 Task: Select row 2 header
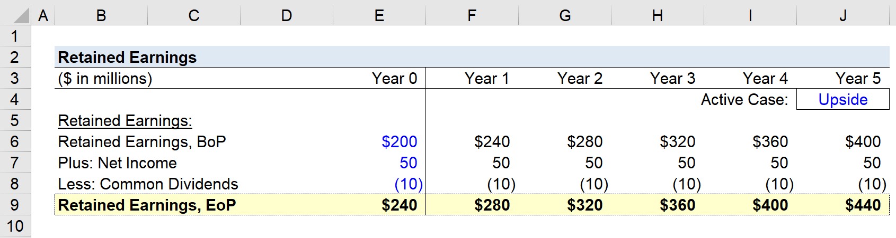click(x=15, y=57)
